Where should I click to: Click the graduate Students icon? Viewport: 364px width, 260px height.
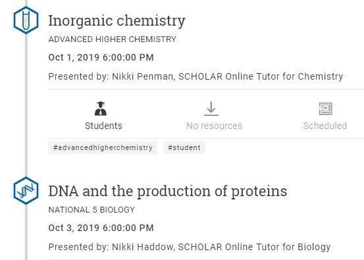[x=101, y=109]
